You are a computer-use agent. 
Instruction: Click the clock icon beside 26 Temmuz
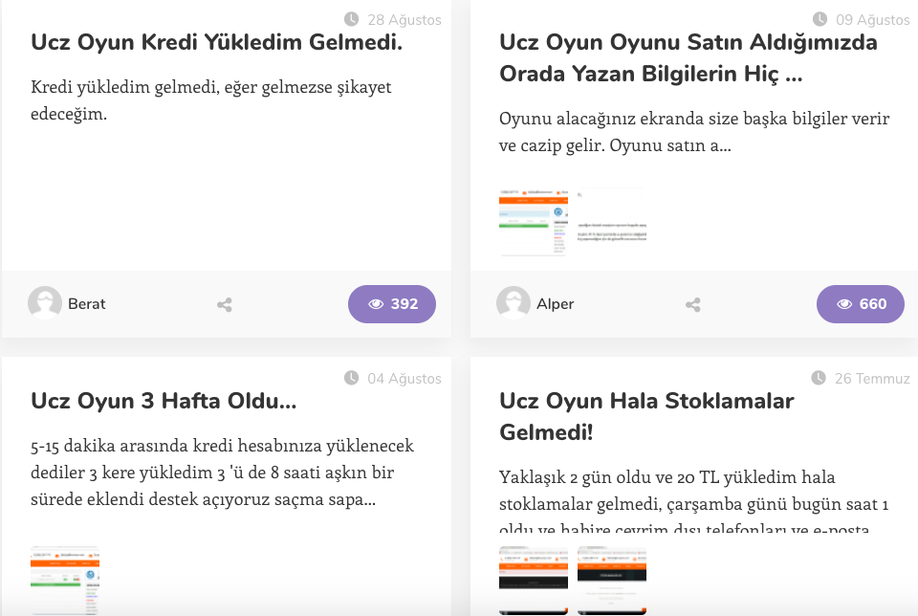819,379
